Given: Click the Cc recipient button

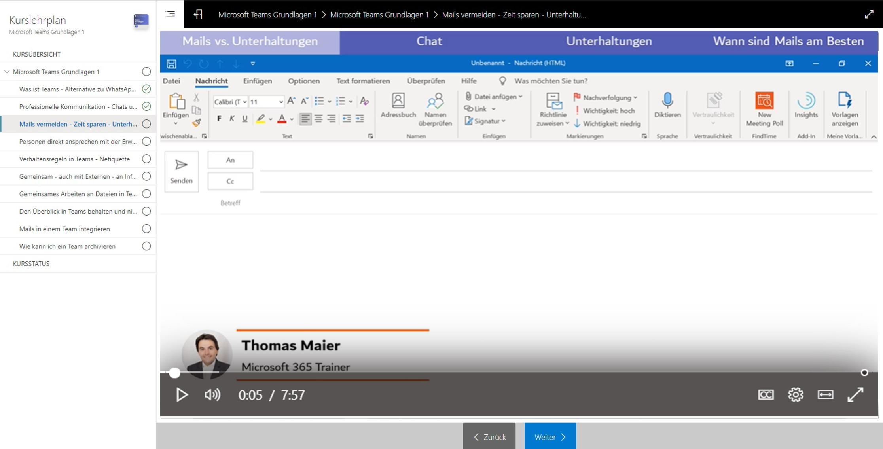Looking at the screenshot, I should [x=230, y=181].
